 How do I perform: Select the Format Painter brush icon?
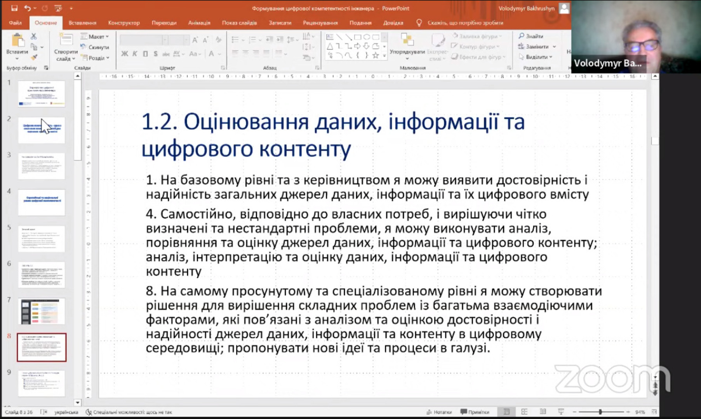click(x=34, y=57)
